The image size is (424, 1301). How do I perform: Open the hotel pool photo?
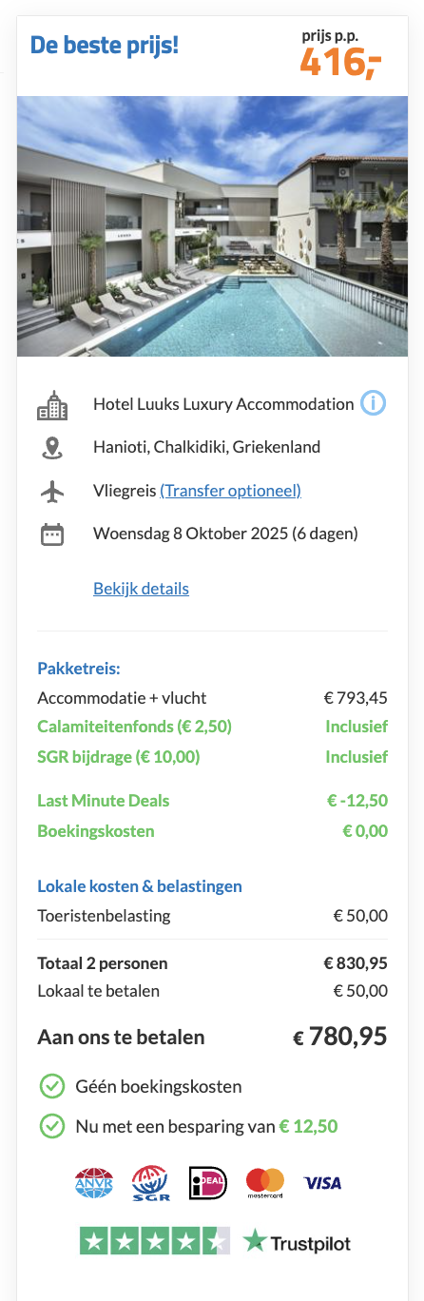coord(212,225)
